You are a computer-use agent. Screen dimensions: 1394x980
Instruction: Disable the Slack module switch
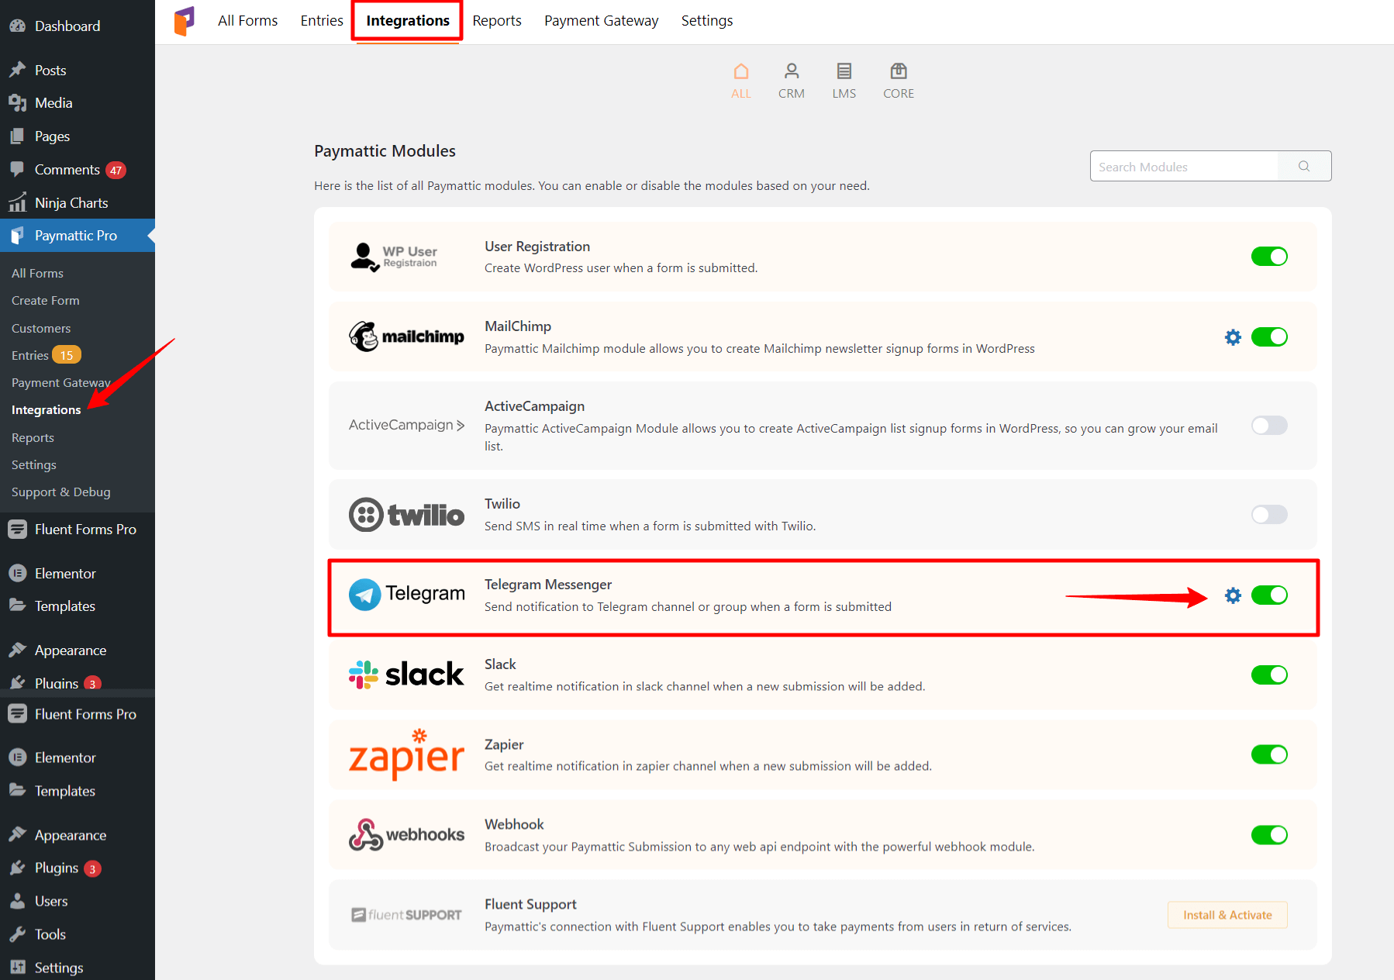click(1269, 675)
